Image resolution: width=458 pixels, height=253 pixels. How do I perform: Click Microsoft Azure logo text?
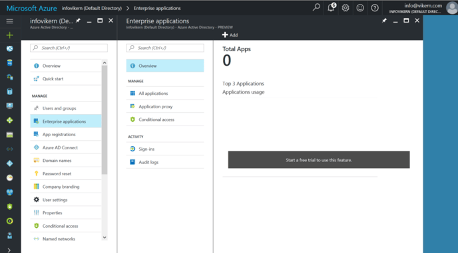pyautogui.click(x=31, y=8)
